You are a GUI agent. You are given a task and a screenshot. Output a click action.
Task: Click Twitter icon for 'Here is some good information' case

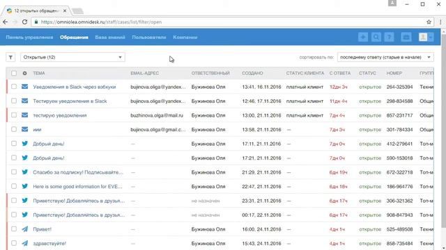pyautogui.click(x=25, y=186)
